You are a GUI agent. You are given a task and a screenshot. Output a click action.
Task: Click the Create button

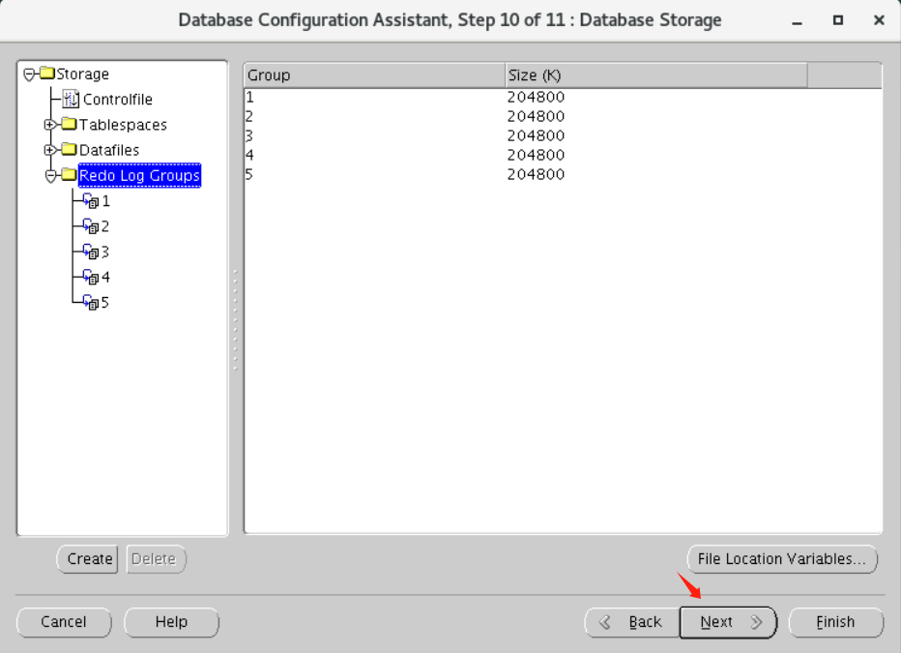[88, 559]
